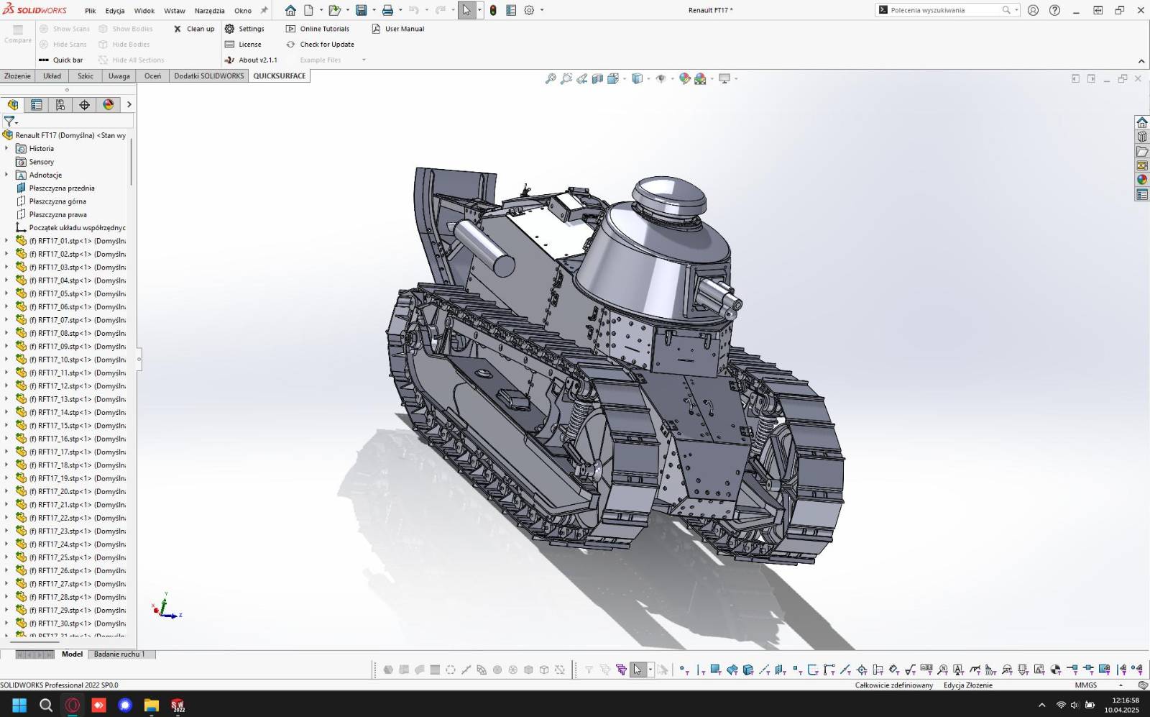Switch to the PropertyManager tab icon

(x=37, y=104)
